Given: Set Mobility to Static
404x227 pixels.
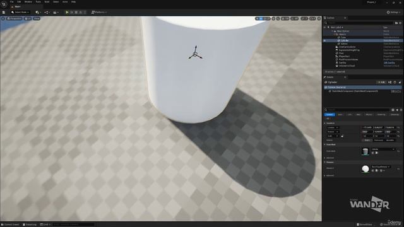Looking at the screenshot, I should [x=367, y=140].
